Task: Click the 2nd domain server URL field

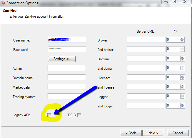Action: 146,68
